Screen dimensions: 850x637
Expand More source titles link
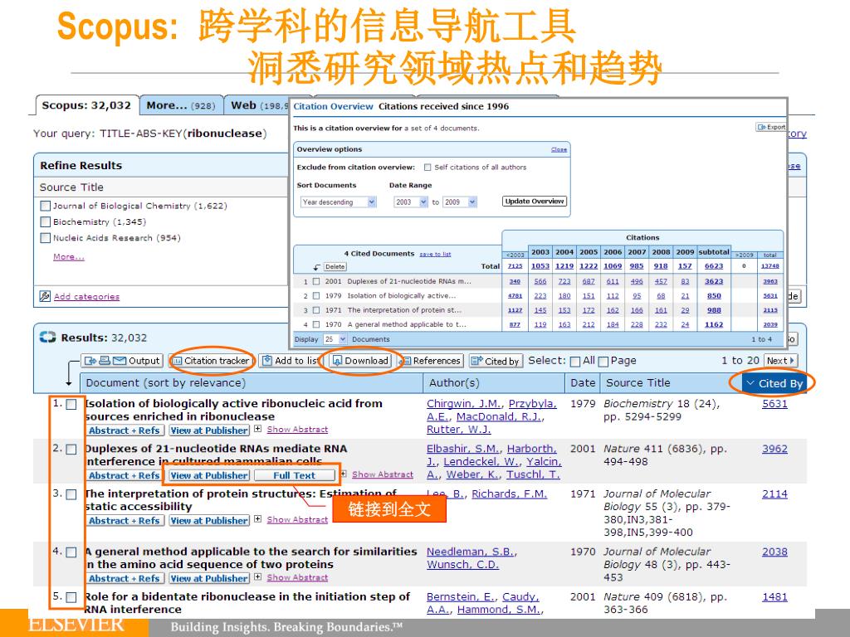pos(68,257)
